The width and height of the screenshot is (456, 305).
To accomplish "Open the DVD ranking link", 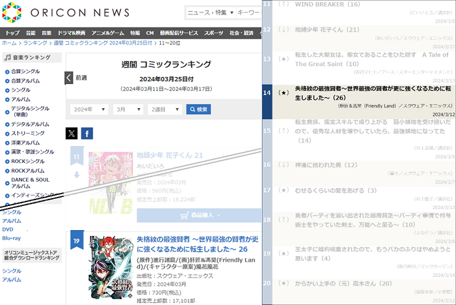I will [8, 229].
